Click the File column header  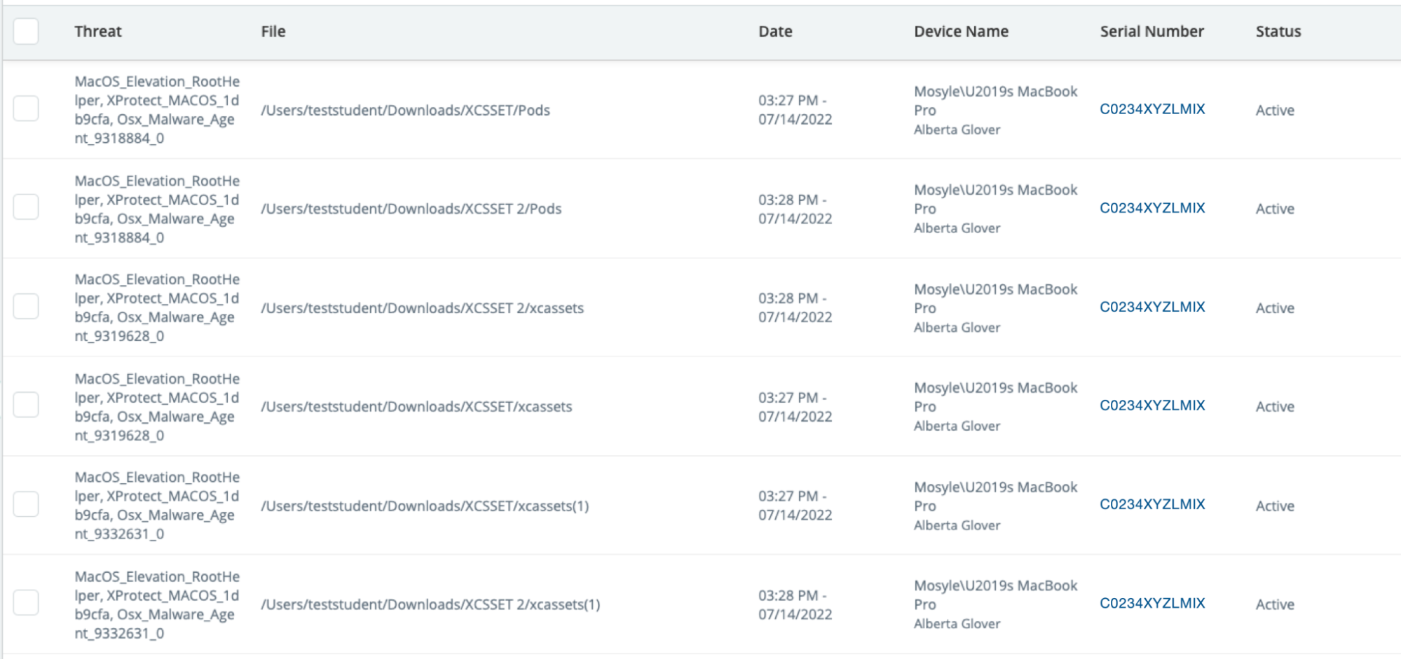coord(273,32)
